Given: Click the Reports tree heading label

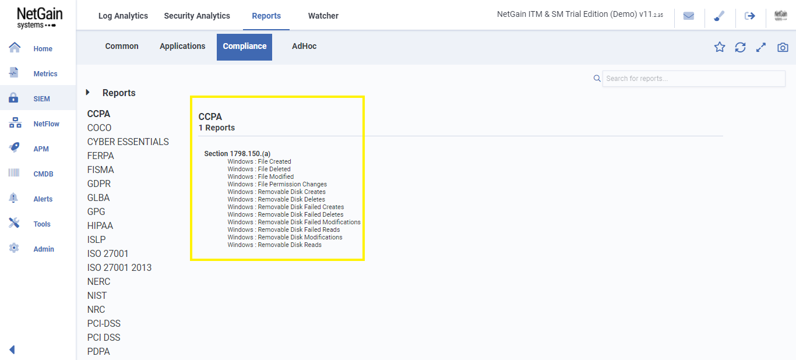Looking at the screenshot, I should 119,93.
